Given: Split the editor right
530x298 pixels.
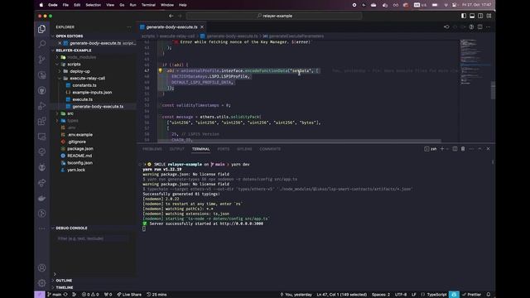Looking at the screenshot, I should pos(480,27).
